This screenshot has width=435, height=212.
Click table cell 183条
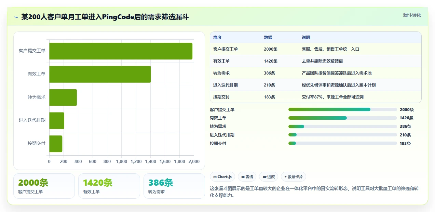tap(269, 97)
